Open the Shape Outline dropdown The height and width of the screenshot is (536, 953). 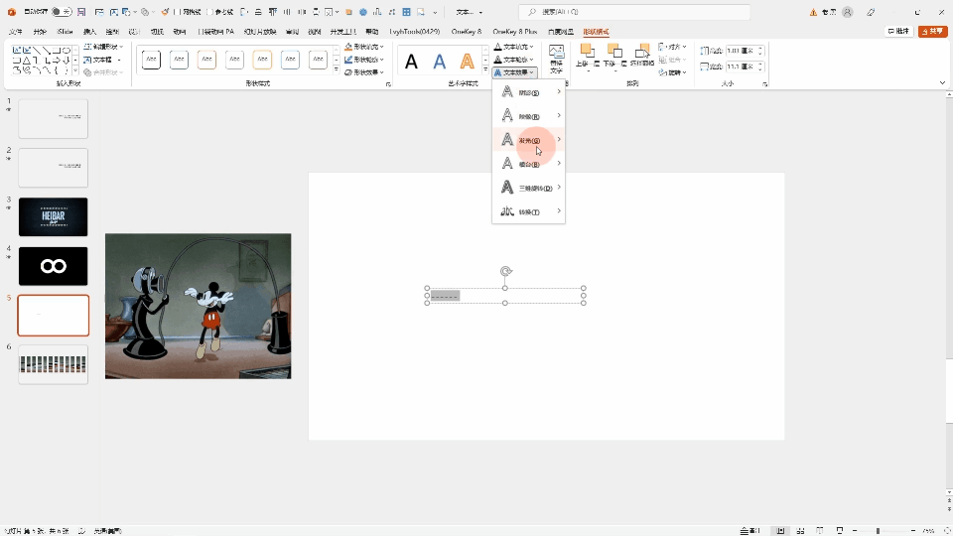point(364,60)
